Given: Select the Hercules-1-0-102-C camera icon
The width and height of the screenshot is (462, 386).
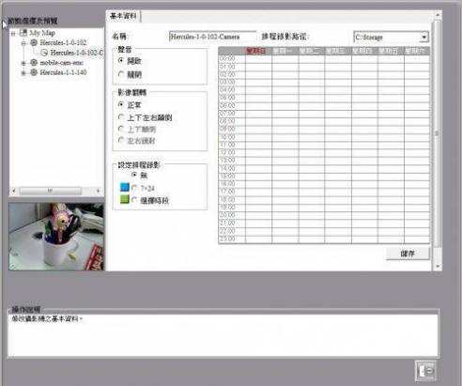Looking at the screenshot, I should tap(44, 53).
